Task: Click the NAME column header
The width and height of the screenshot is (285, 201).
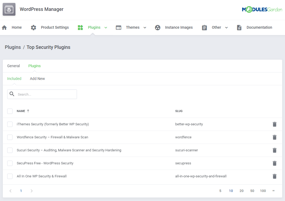Action: click(x=21, y=111)
